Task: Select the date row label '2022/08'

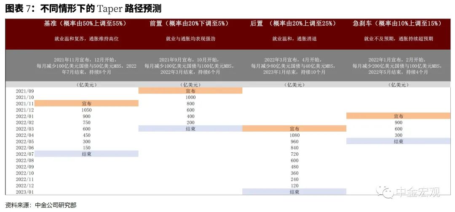Action: [x=24, y=160]
